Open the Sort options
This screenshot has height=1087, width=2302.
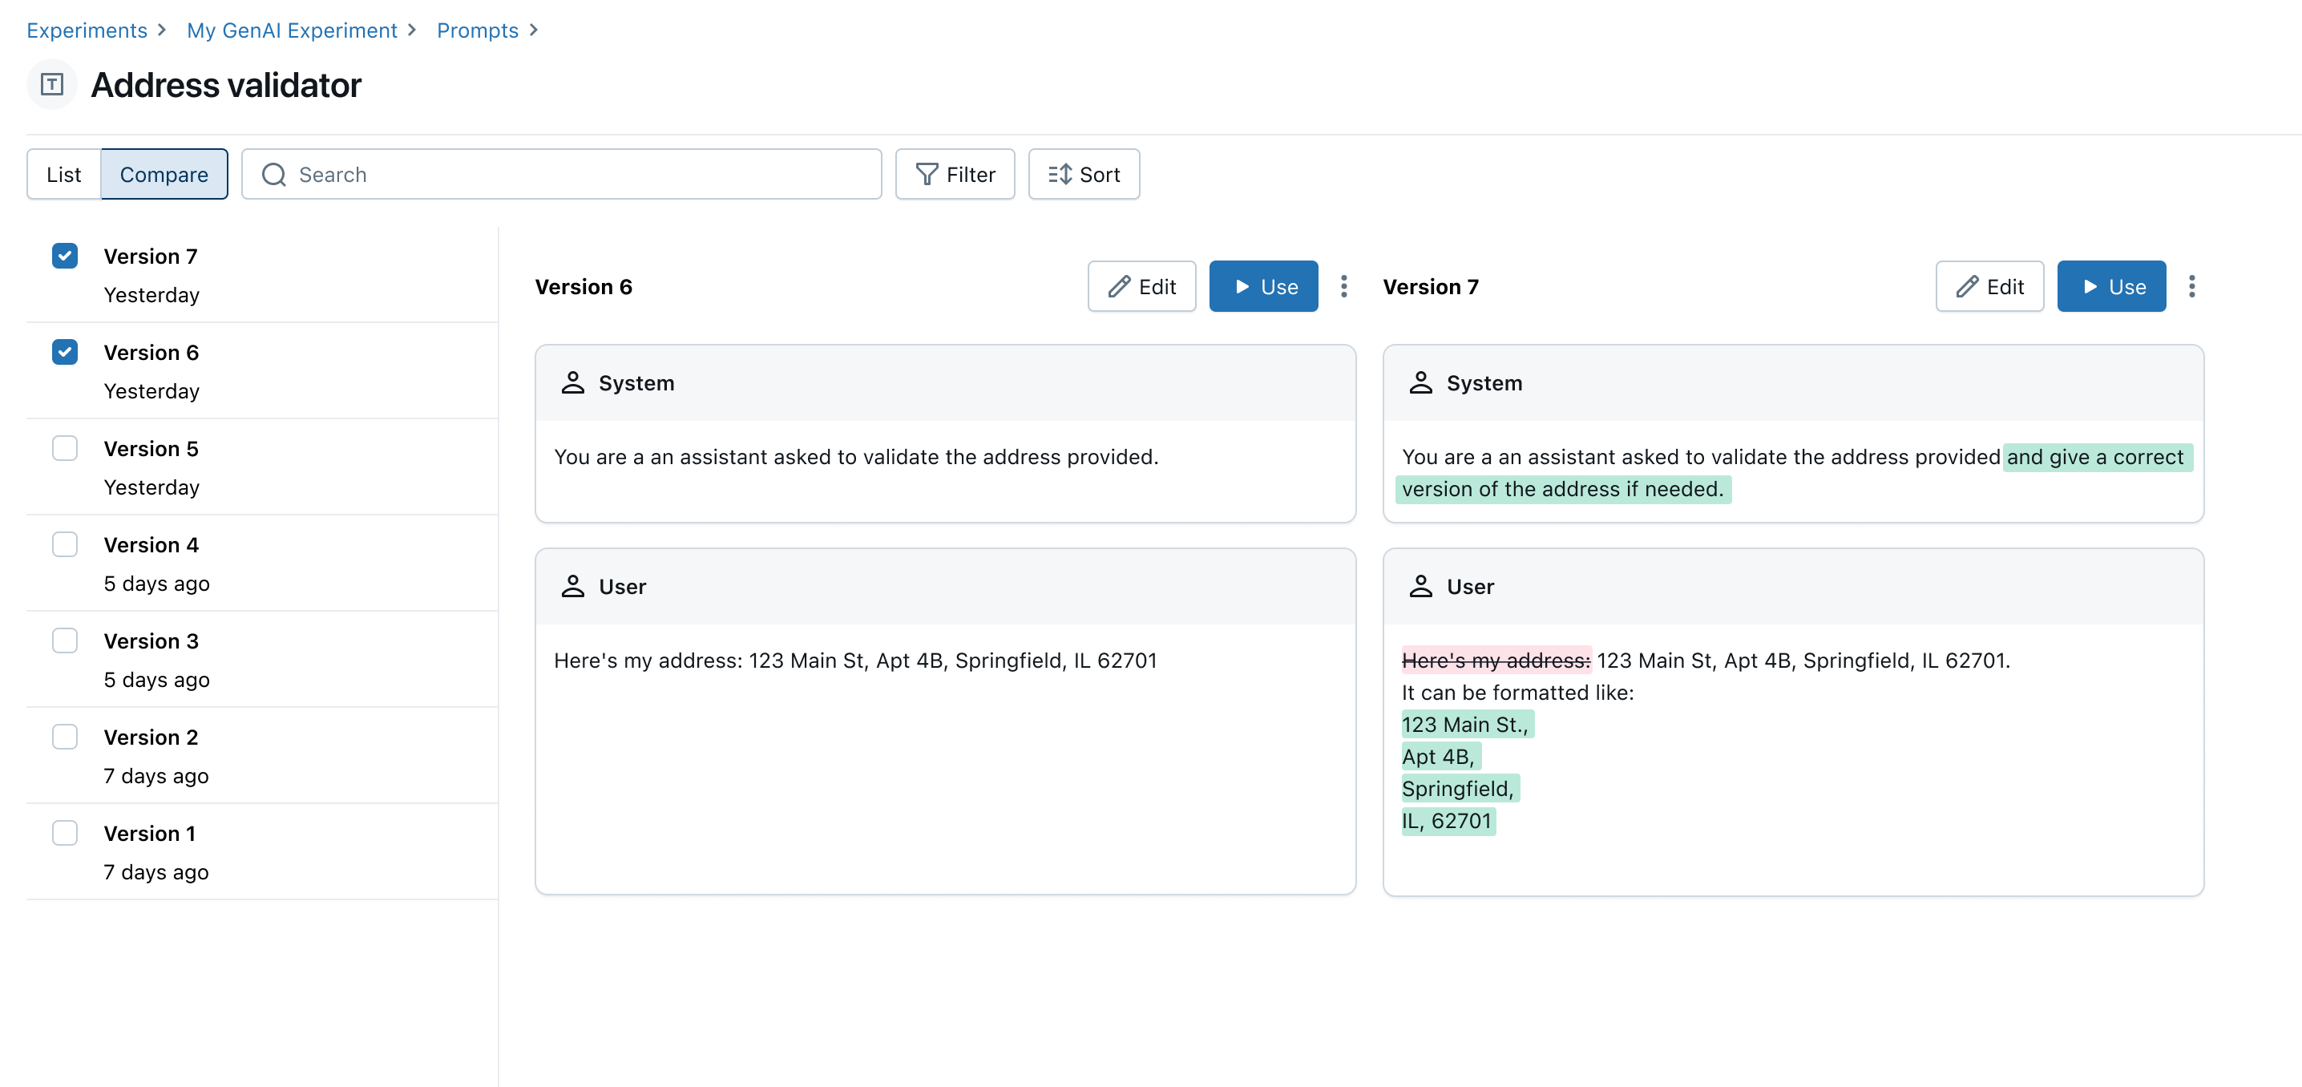coord(1084,174)
